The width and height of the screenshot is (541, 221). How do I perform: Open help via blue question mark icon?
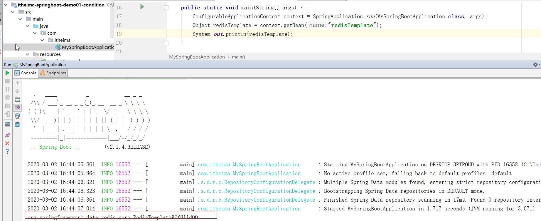[x=7, y=152]
